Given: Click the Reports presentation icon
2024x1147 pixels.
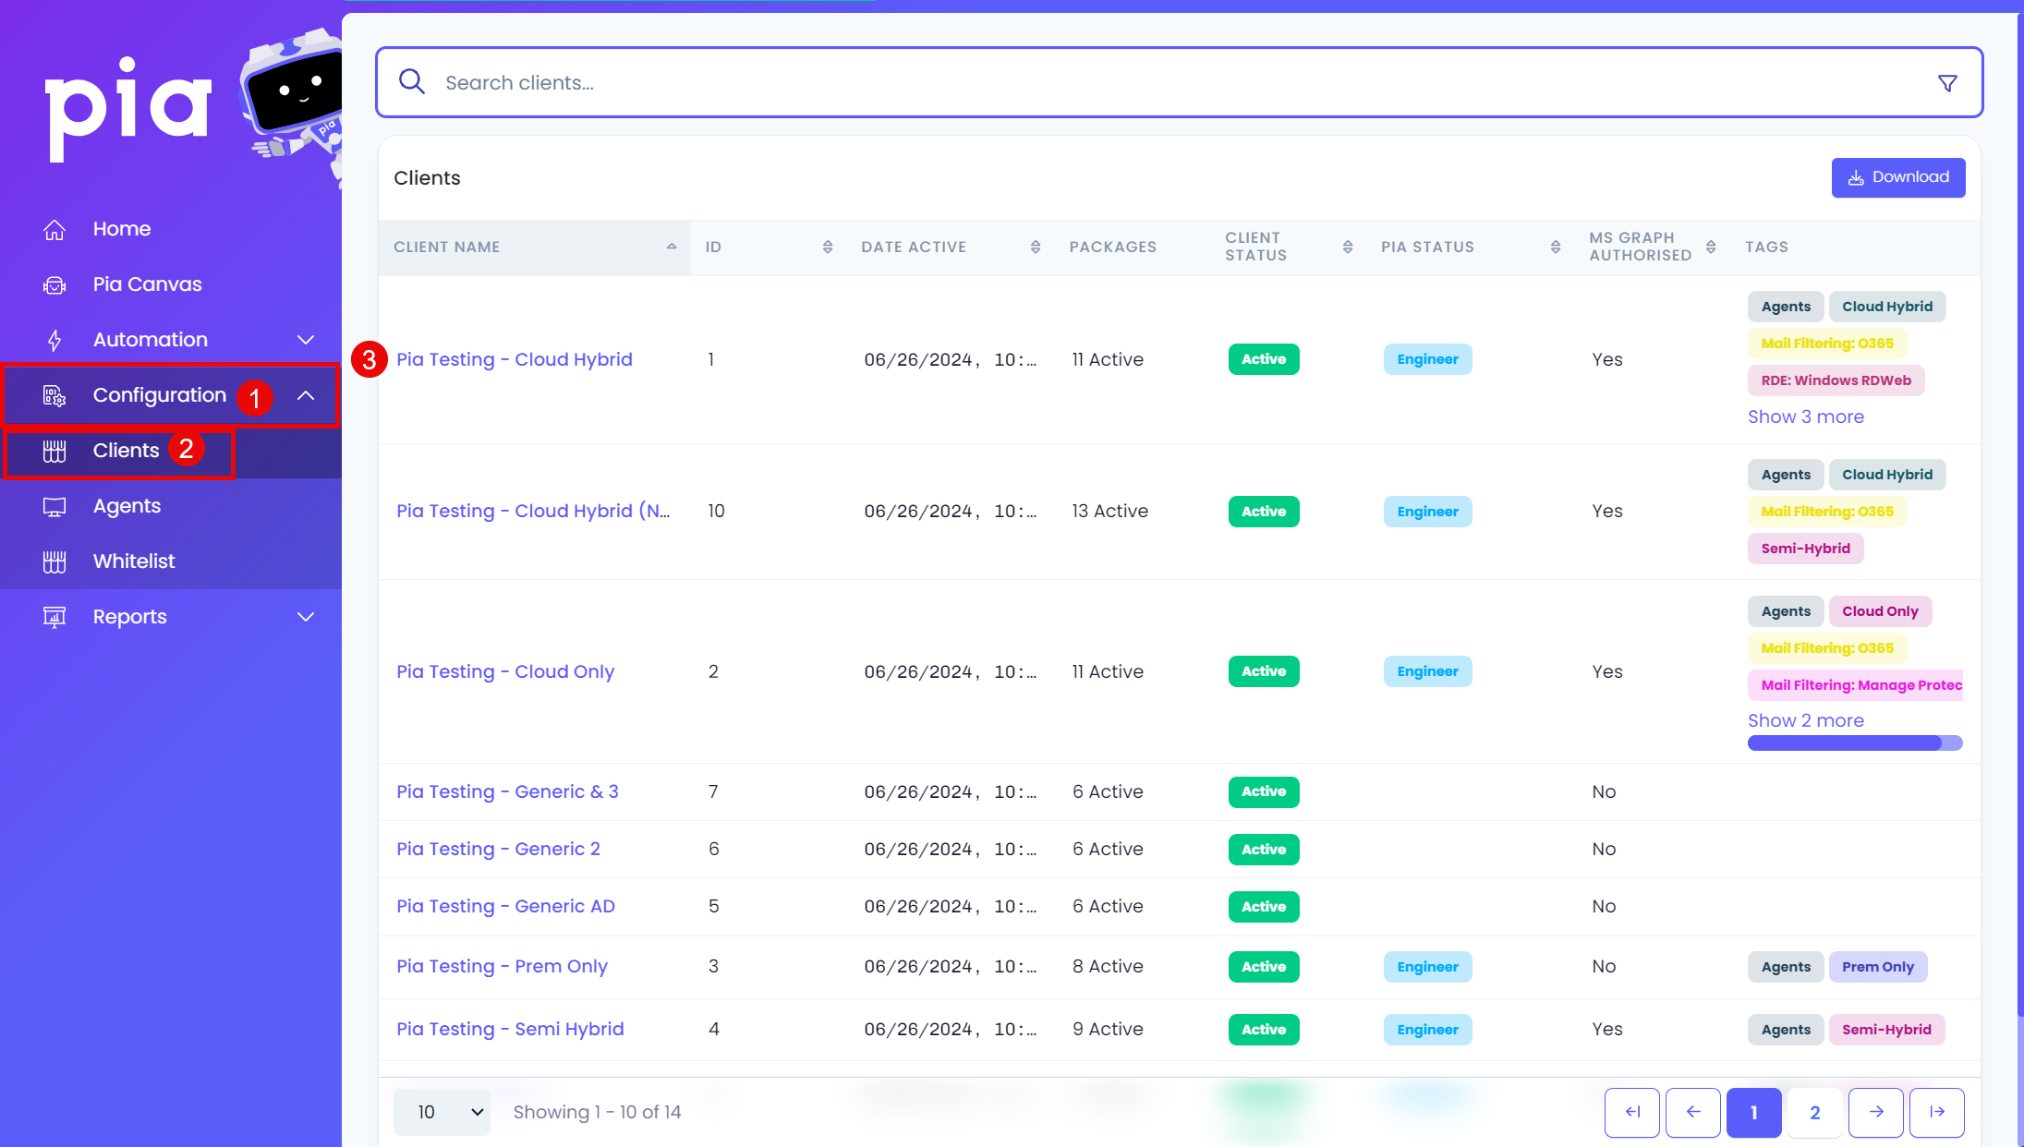Looking at the screenshot, I should click(x=55, y=617).
